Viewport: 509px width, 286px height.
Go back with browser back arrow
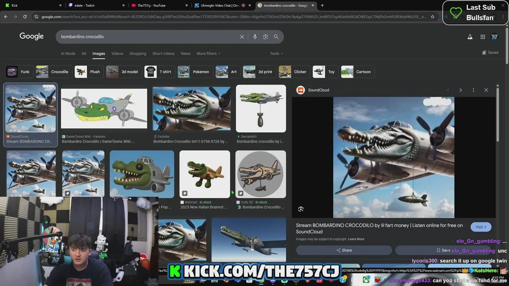pyautogui.click(x=6, y=17)
